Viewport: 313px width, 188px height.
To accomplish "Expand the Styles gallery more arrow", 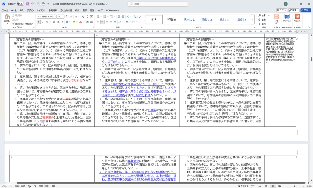I will coord(252,20).
